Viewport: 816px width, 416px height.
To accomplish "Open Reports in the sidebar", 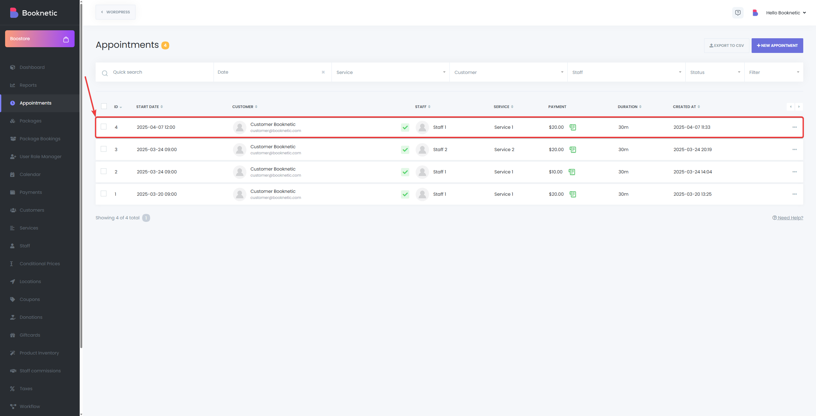I will [x=40, y=85].
